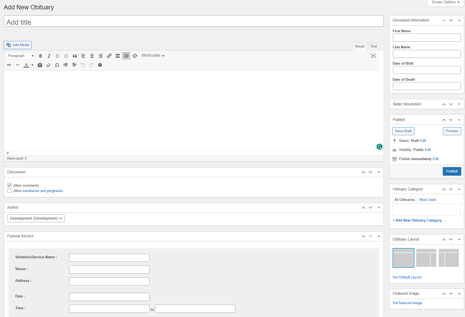Apply blockquote formatting
The height and width of the screenshot is (317, 465).
75,56
